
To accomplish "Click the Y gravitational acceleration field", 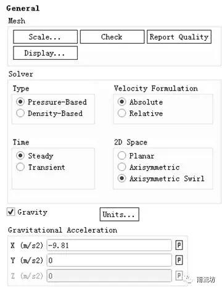I will coord(109,260).
